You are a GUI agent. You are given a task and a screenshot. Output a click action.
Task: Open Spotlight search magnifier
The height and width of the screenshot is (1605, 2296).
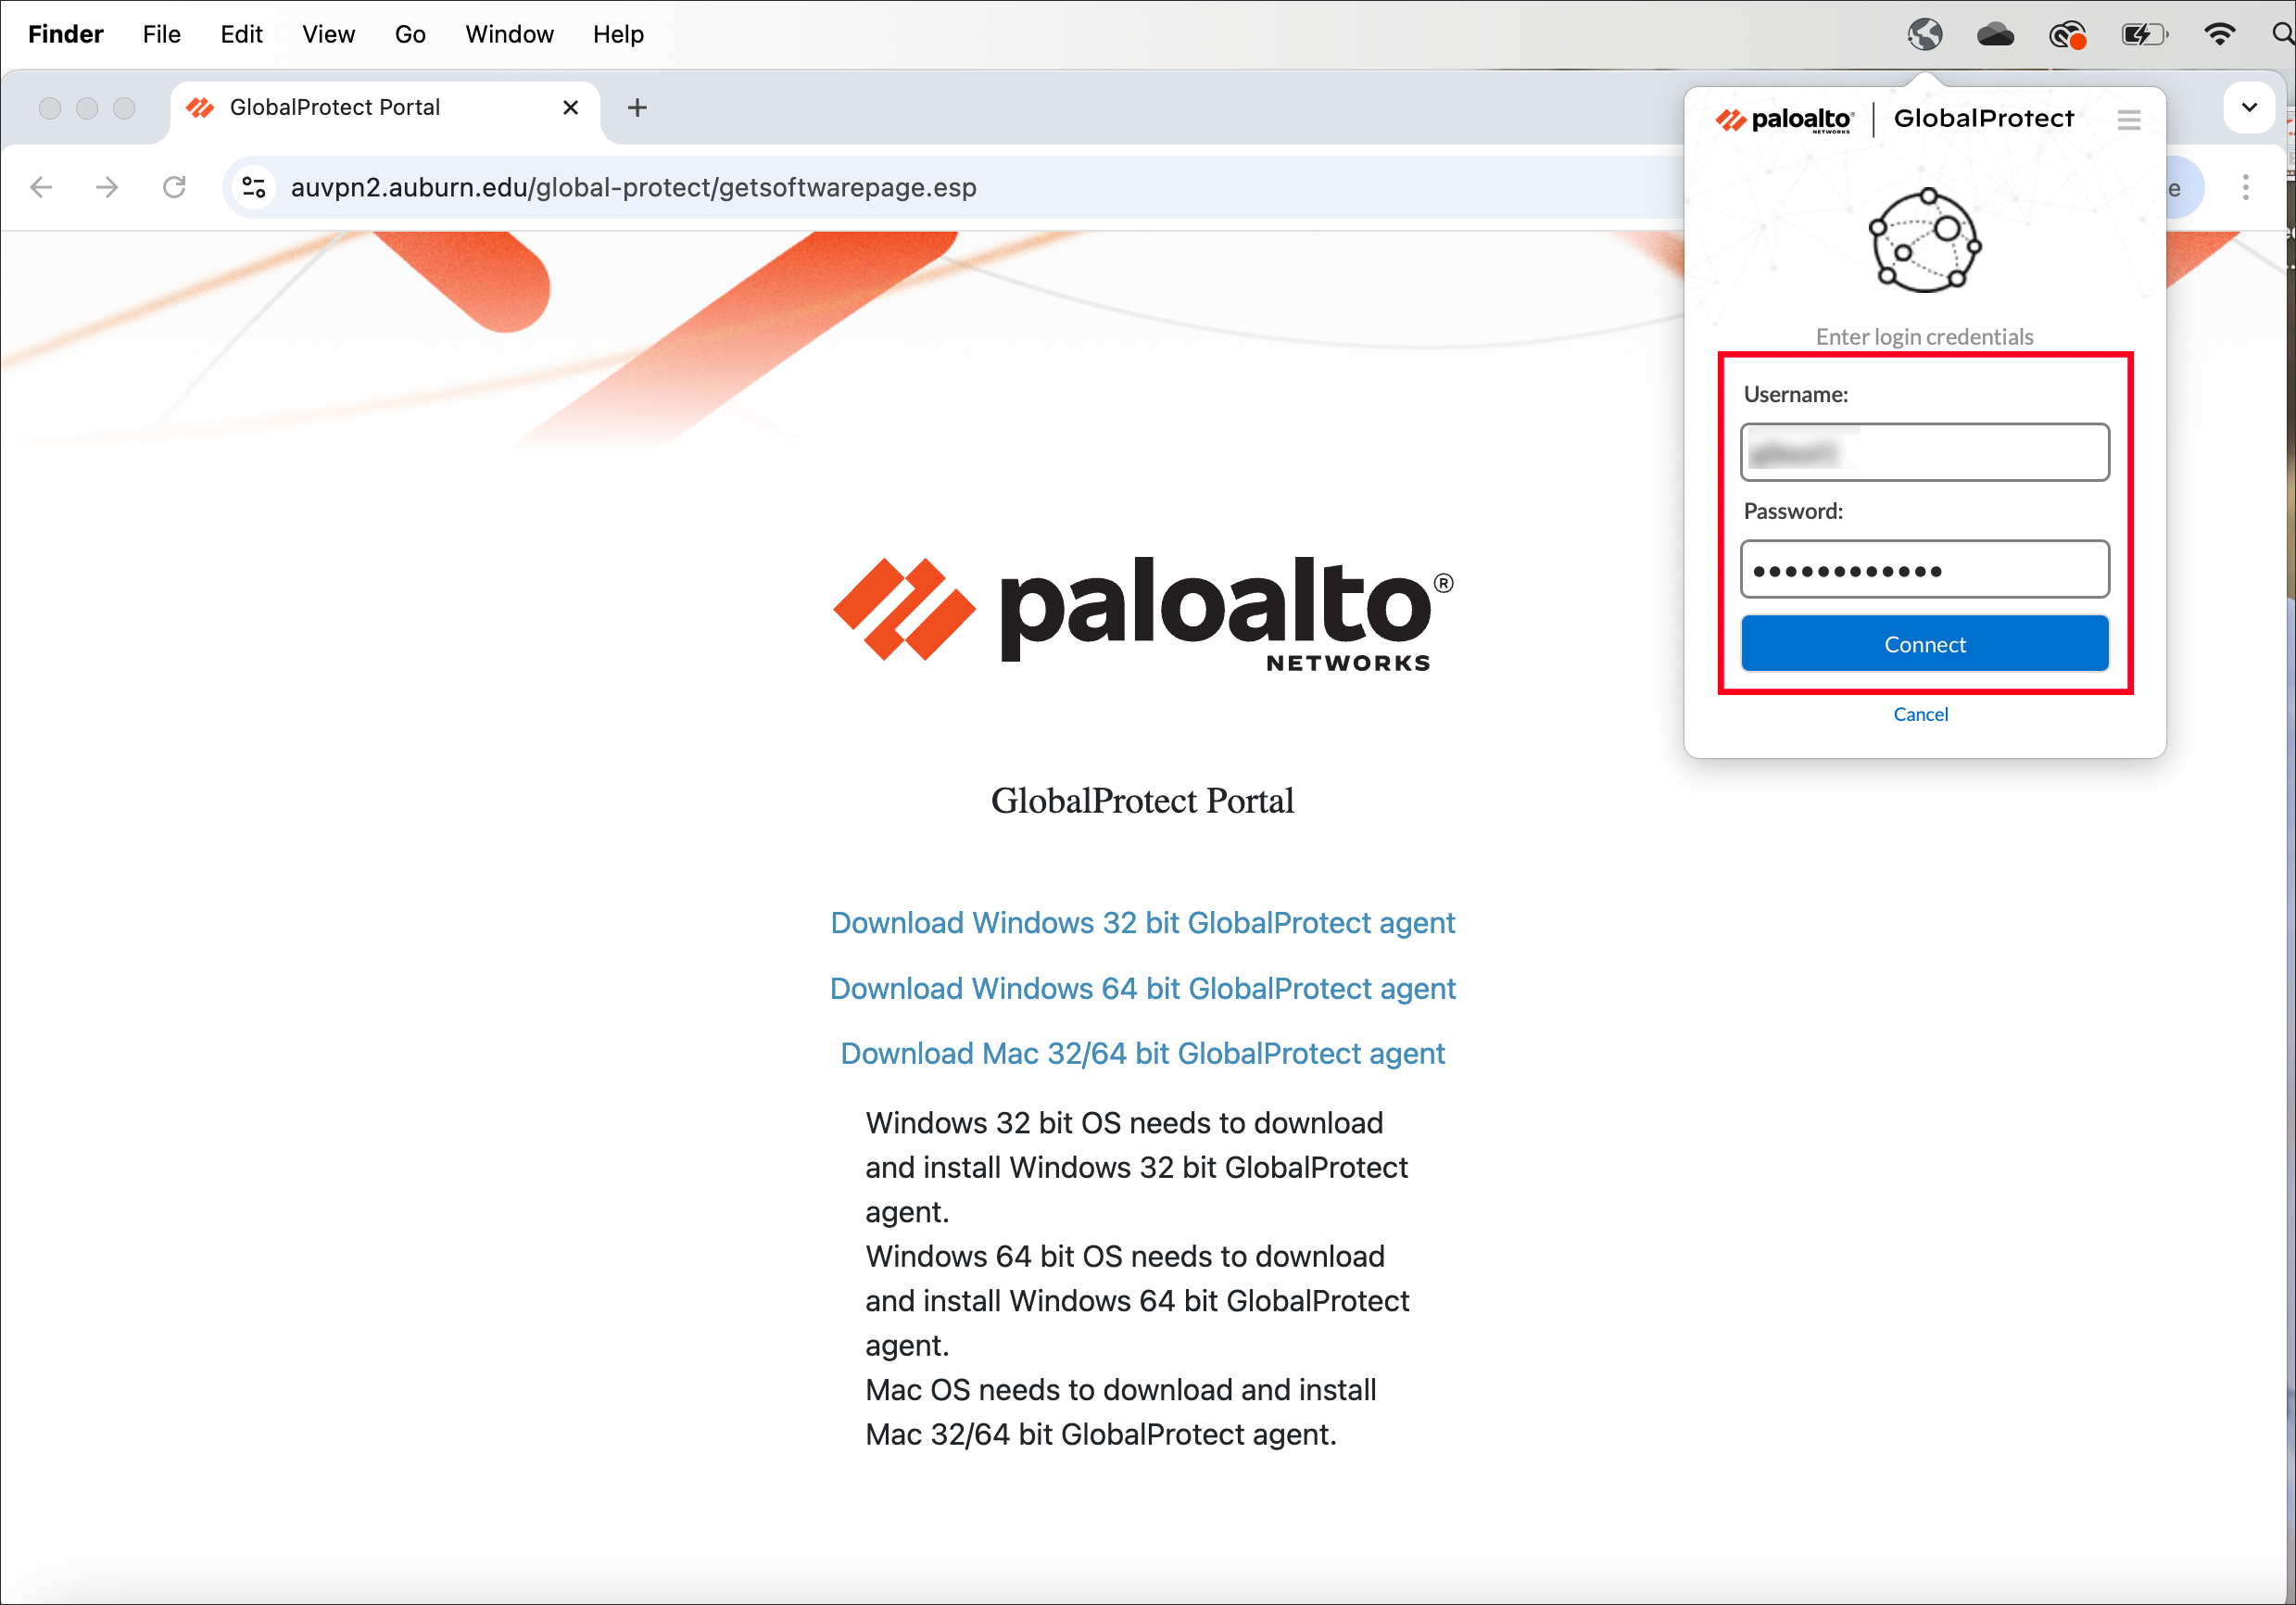(x=2283, y=35)
